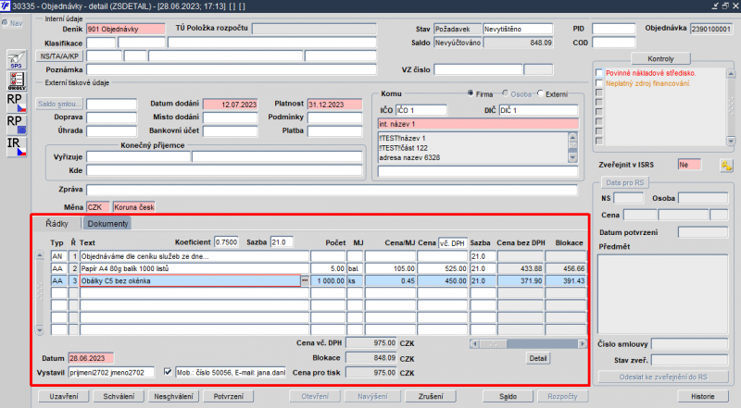The width and height of the screenshot is (741, 408).
Task: Click the Deník field 901 Objednávky
Action: click(x=126, y=30)
